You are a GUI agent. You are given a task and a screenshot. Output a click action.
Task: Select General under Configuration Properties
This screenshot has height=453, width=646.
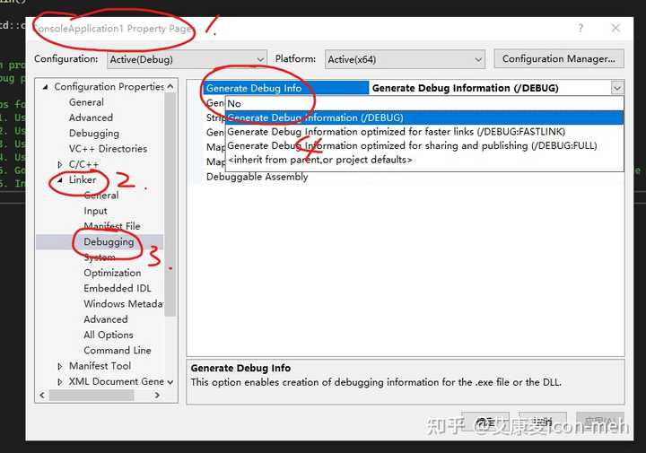(x=86, y=102)
